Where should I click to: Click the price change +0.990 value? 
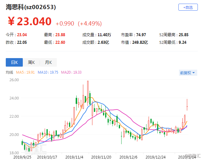click(x=65, y=24)
